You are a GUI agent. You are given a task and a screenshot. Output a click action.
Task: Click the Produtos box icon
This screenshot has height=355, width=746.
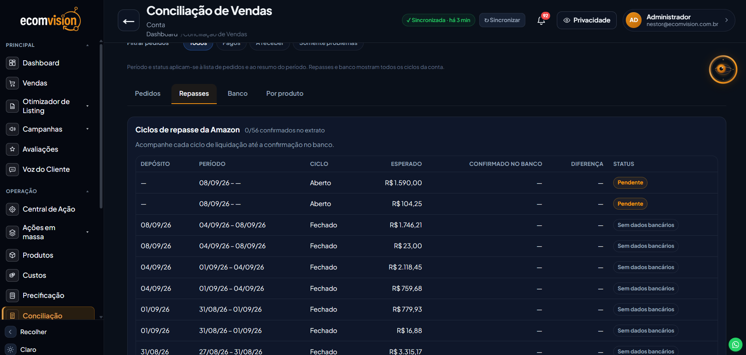tap(12, 255)
